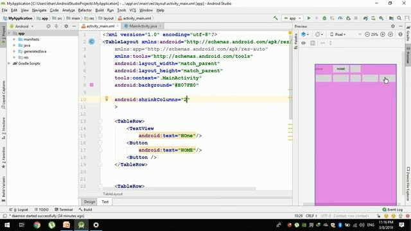Open the VCS menu
The width and height of the screenshot is (411, 231).
pos(133,10)
